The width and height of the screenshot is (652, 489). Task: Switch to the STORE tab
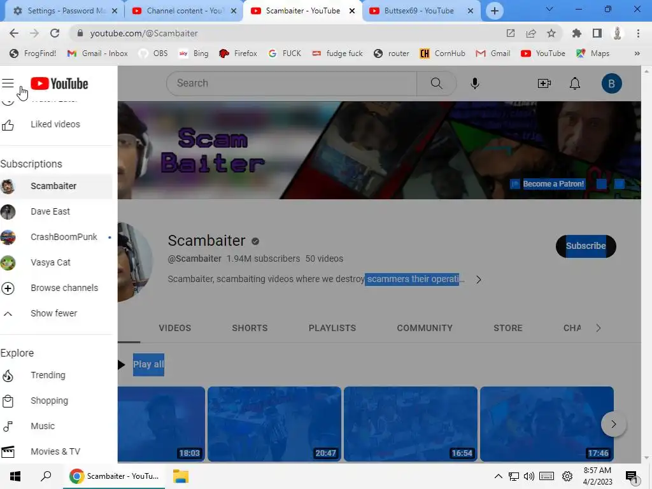coord(507,328)
